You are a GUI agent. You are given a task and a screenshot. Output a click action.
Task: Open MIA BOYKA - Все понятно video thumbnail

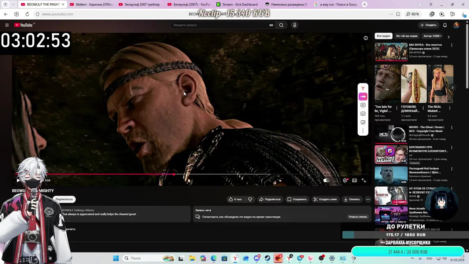tap(391, 52)
